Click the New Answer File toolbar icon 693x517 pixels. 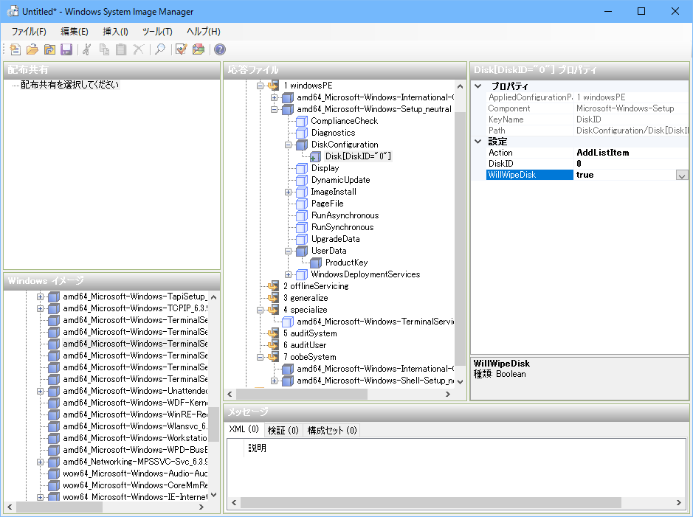15,49
